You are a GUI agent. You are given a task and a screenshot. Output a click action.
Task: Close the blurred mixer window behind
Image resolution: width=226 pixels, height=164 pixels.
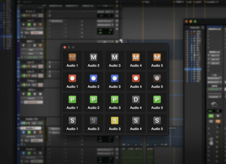coord(186,21)
